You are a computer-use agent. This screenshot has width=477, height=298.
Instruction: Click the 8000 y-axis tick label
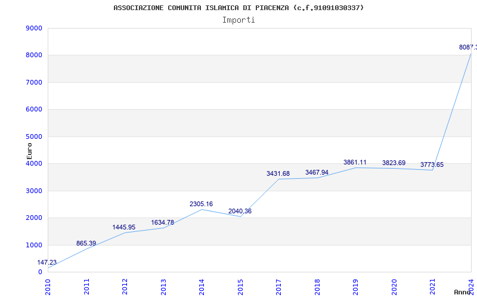(34, 55)
